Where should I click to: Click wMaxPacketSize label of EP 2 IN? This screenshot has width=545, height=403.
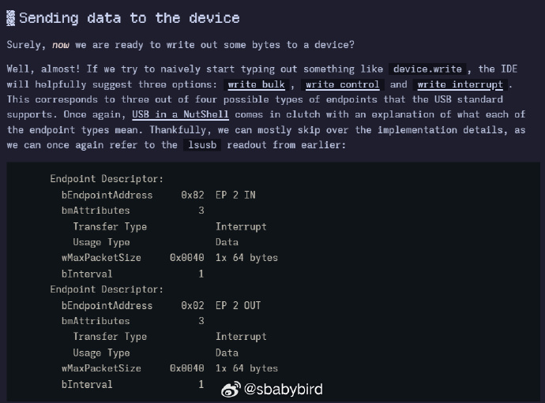pyautogui.click(x=101, y=258)
